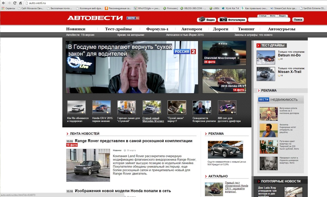This screenshot has width=327, height=197.
Task: Open АвтоВести: ТВ-версия submenu link
Action: point(80,35)
